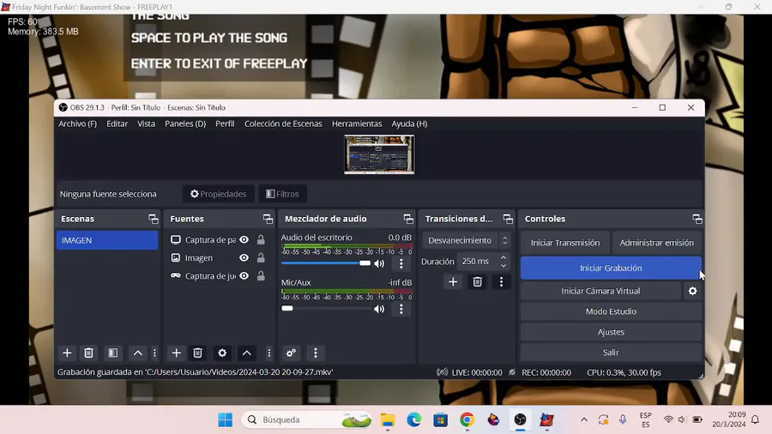Add a new transition with plus
The width and height of the screenshot is (772, 434).
(453, 282)
